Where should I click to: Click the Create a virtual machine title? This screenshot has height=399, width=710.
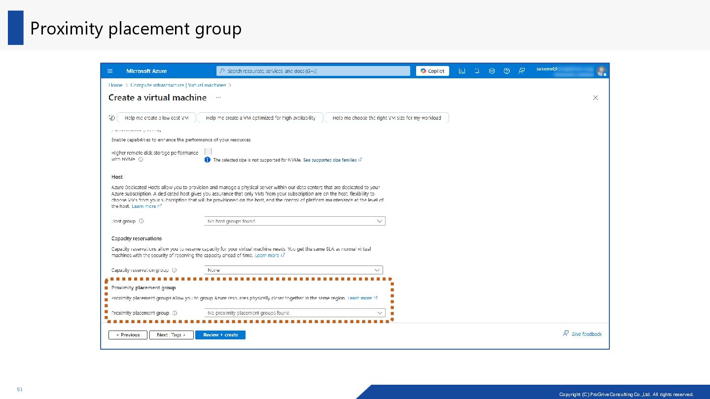coord(157,98)
